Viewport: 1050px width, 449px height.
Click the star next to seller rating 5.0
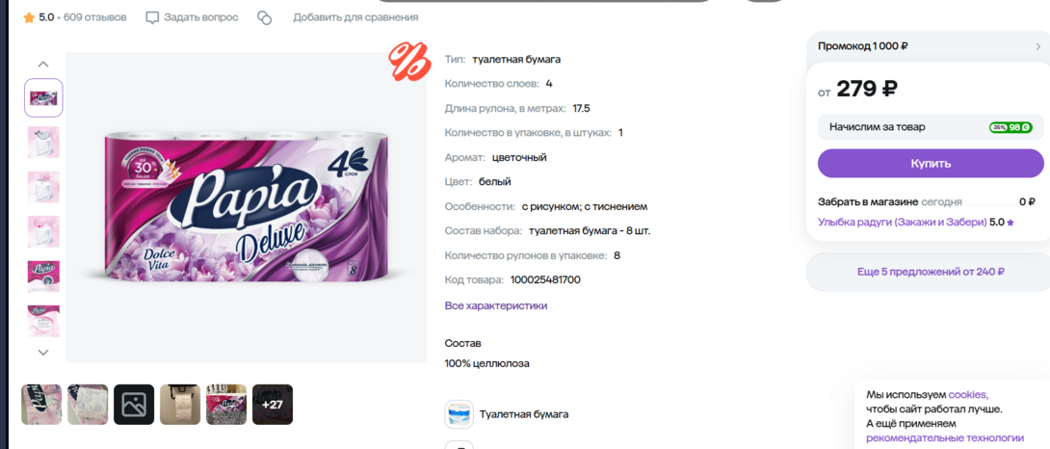point(1011,222)
